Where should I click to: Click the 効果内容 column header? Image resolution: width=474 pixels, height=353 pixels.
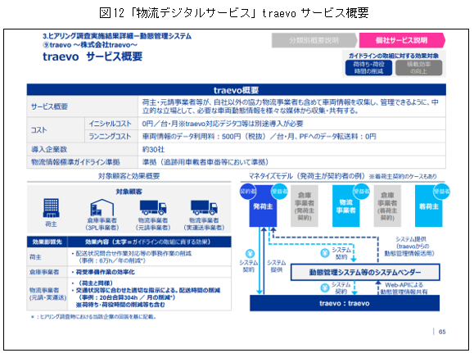148,242
